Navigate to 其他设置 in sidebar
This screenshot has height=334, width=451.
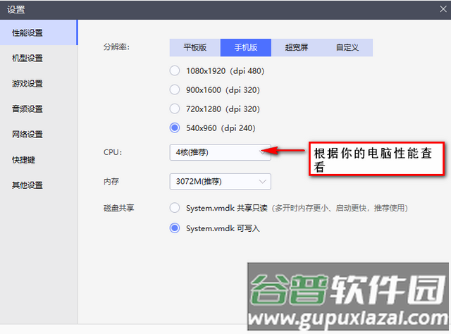[x=28, y=185]
